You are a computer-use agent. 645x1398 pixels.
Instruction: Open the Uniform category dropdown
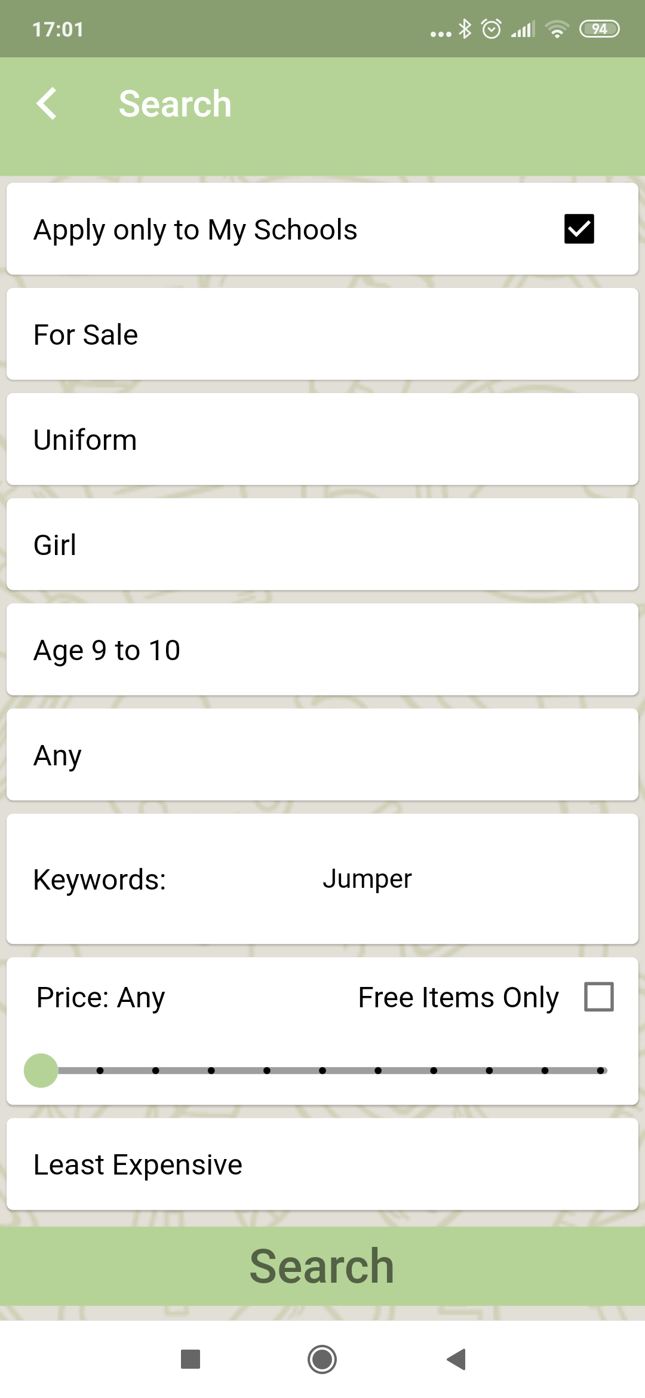coord(322,439)
